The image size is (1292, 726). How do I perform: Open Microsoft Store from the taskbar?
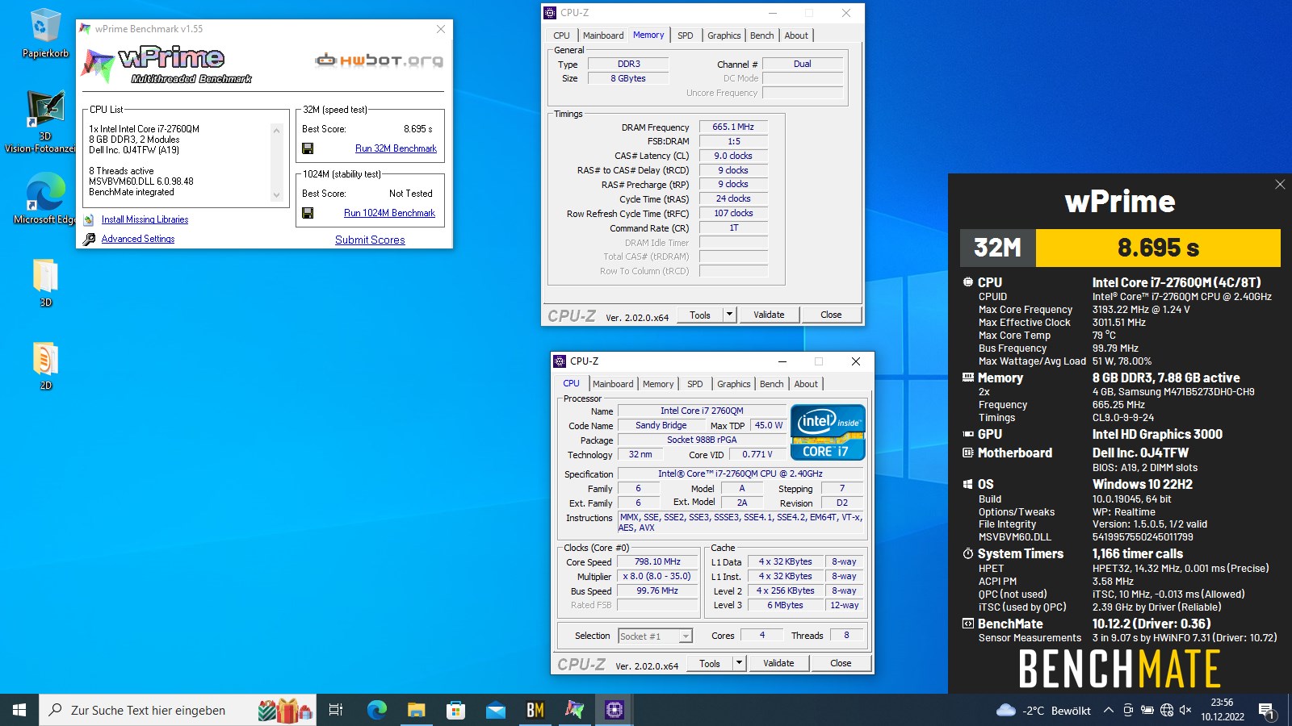click(455, 710)
